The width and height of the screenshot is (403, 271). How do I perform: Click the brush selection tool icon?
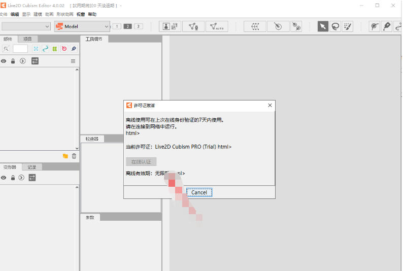348,26
